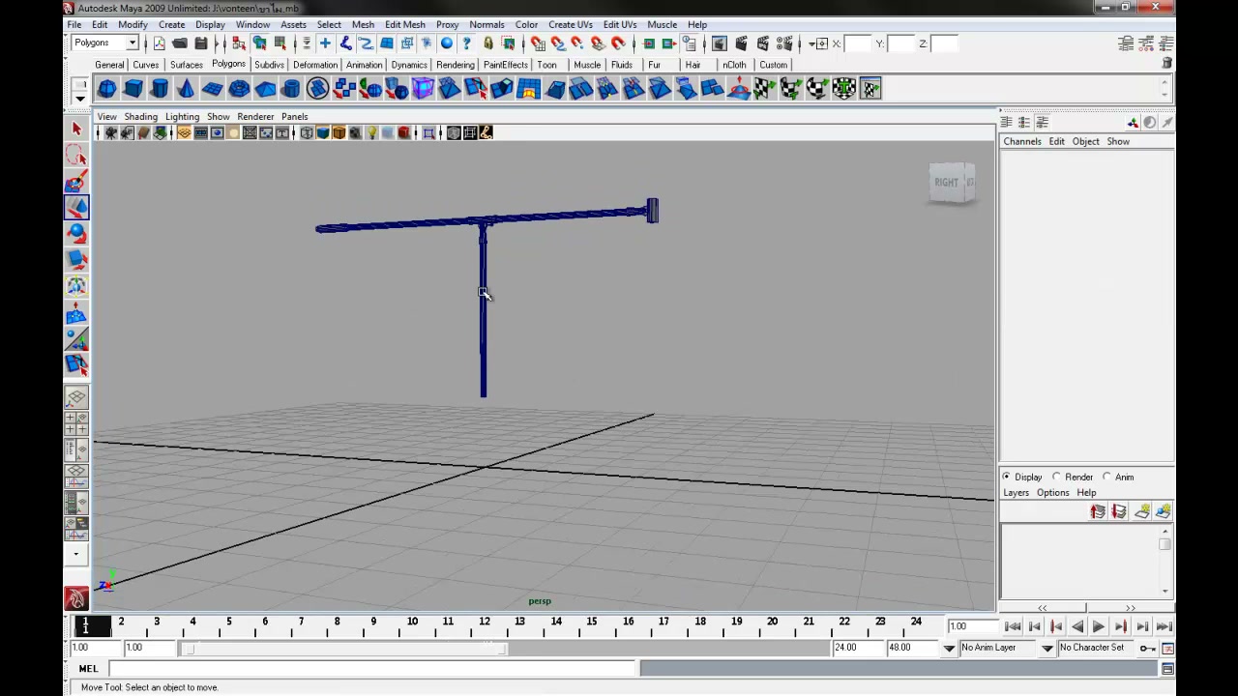This screenshot has height=696, width=1238.
Task: Click the Play forwards button
Action: click(1099, 626)
